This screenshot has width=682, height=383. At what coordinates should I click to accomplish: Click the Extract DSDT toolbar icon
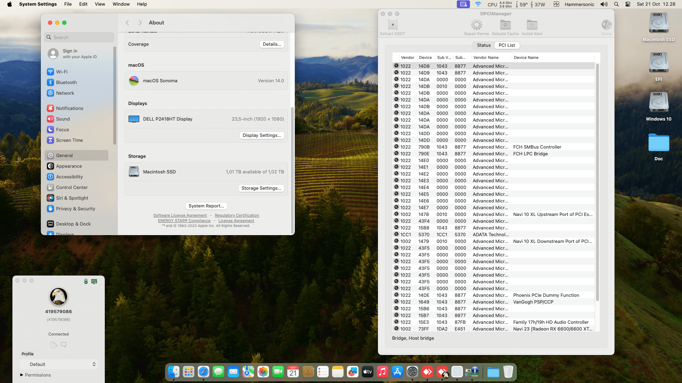(393, 25)
